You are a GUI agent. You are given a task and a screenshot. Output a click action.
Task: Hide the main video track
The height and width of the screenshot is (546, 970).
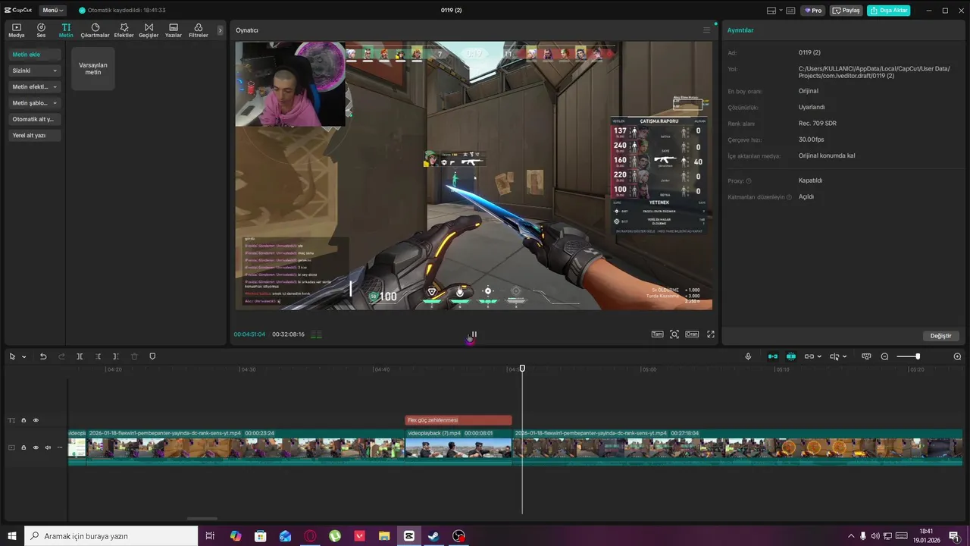(x=36, y=447)
